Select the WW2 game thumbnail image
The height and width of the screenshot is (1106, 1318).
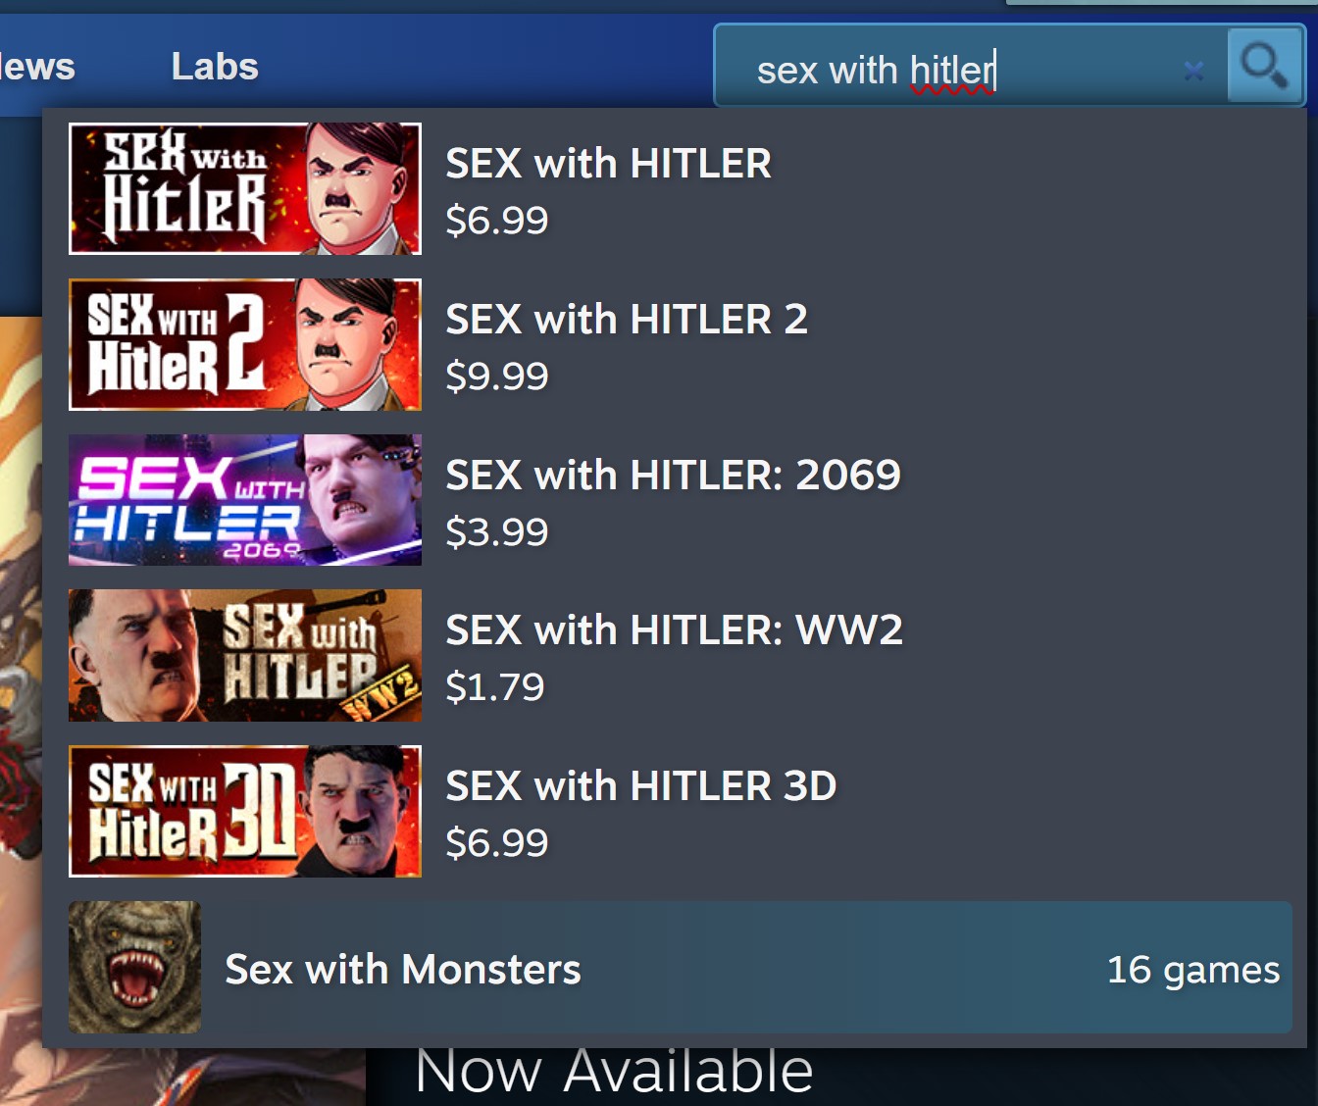point(245,655)
